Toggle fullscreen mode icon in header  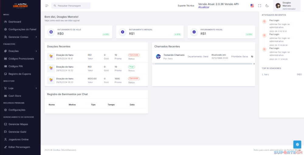click(260, 6)
